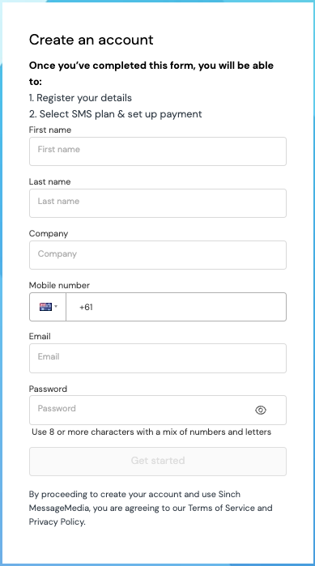The width and height of the screenshot is (315, 566).
Task: Click the Get started button
Action: tap(158, 462)
